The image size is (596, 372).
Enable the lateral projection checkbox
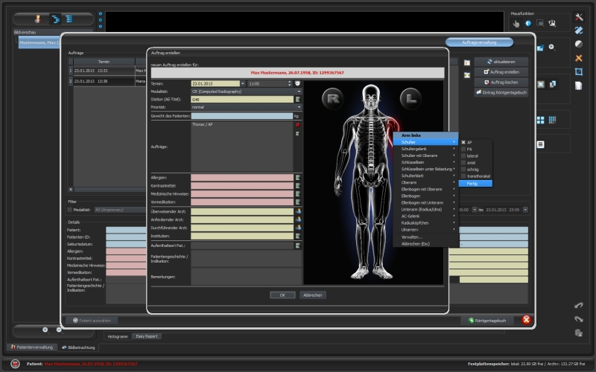coord(463,155)
